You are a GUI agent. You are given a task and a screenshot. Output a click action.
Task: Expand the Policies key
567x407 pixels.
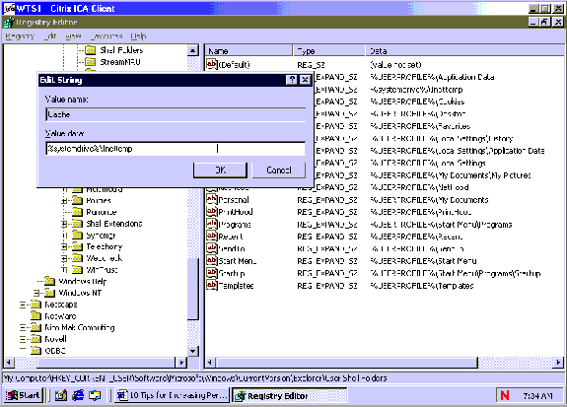tap(64, 201)
